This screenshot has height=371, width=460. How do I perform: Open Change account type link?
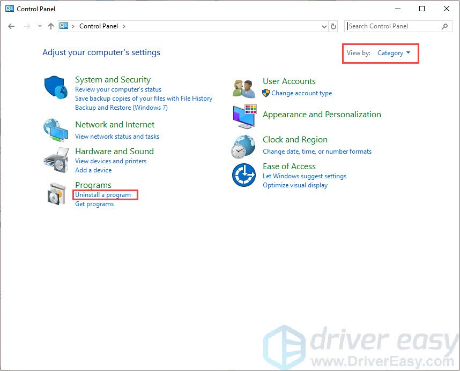301,93
